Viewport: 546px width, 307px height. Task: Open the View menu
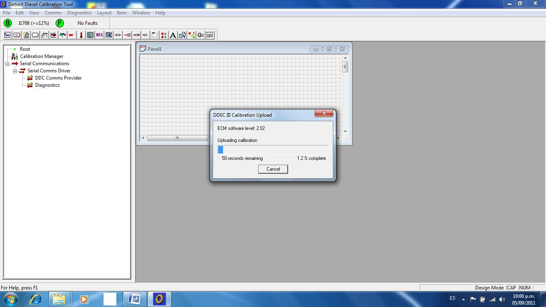click(34, 13)
